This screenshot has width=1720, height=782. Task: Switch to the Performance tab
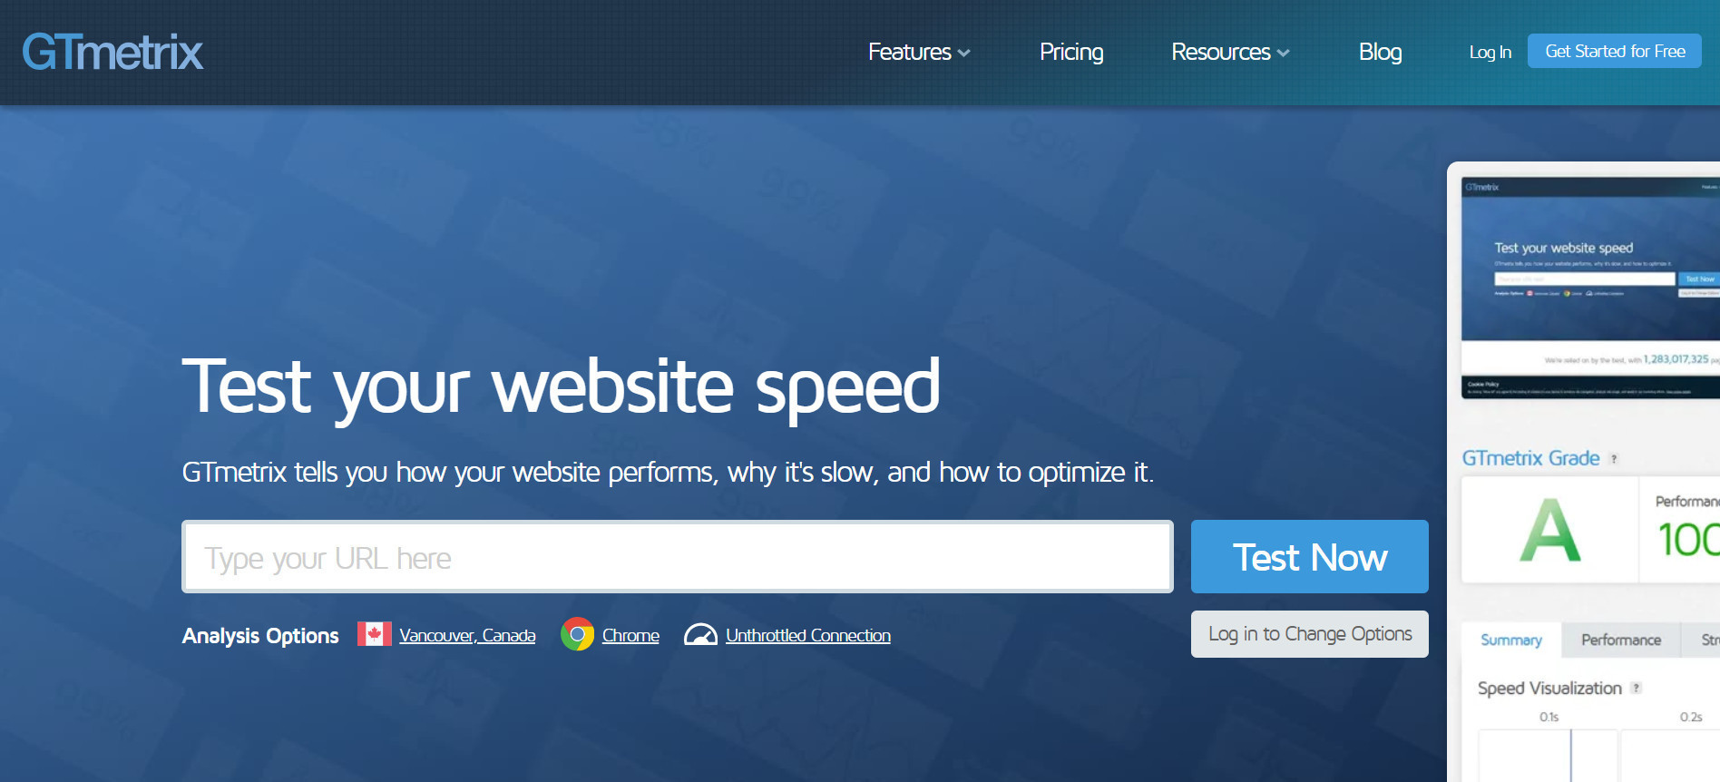coord(1620,640)
